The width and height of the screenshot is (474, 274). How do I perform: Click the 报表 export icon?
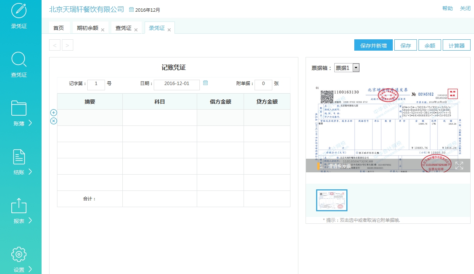19,205
